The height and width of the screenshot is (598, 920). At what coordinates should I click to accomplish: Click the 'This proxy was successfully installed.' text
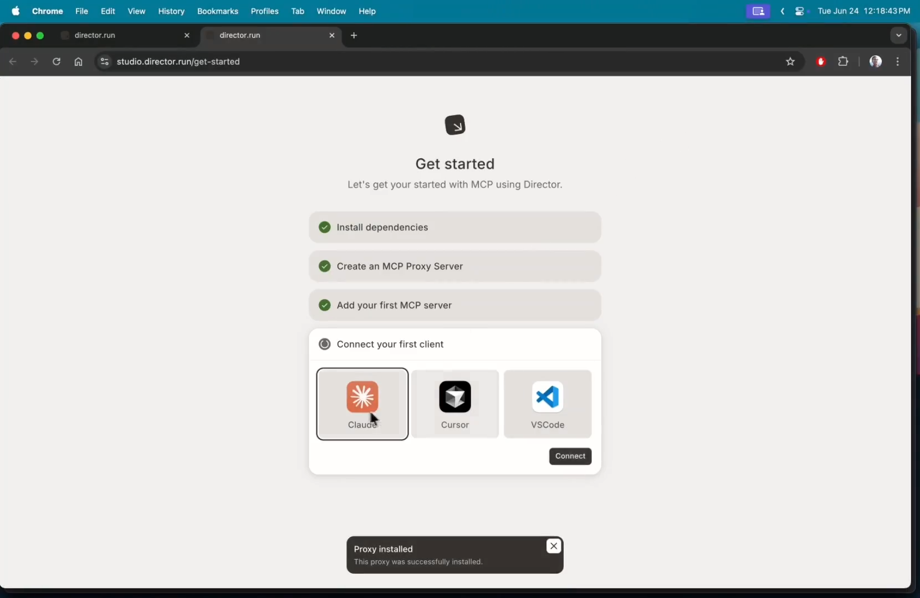[x=418, y=562]
